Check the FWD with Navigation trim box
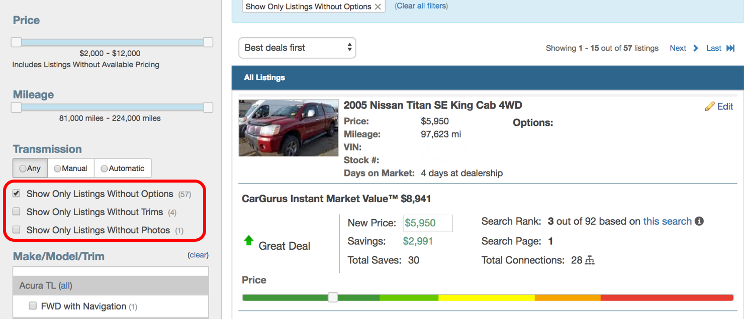 [x=33, y=305]
